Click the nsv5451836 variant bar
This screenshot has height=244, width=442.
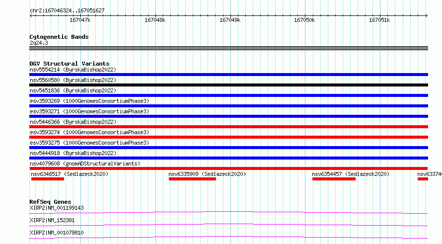click(x=228, y=95)
